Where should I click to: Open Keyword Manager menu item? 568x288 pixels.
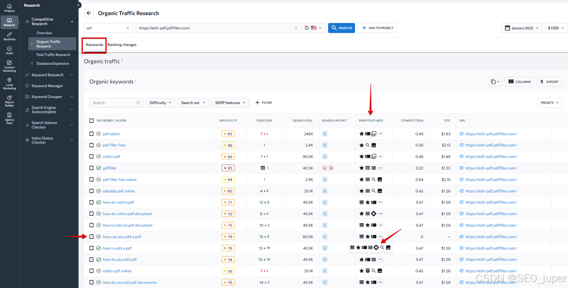pos(47,86)
